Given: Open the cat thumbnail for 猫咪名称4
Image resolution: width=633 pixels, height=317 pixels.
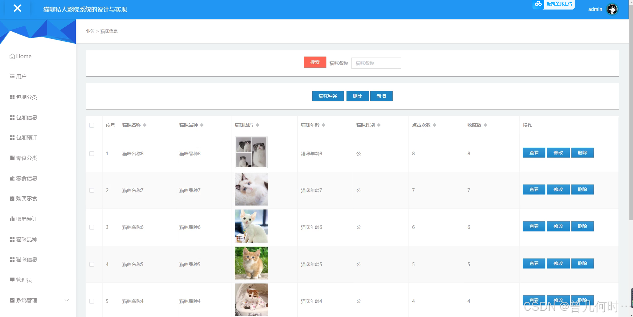Looking at the screenshot, I should pyautogui.click(x=251, y=300).
